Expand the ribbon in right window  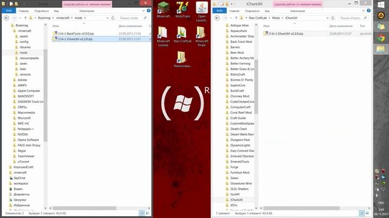[363, 11]
